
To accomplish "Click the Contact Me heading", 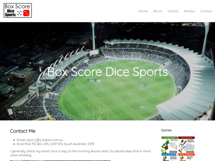I will pos(23,131).
